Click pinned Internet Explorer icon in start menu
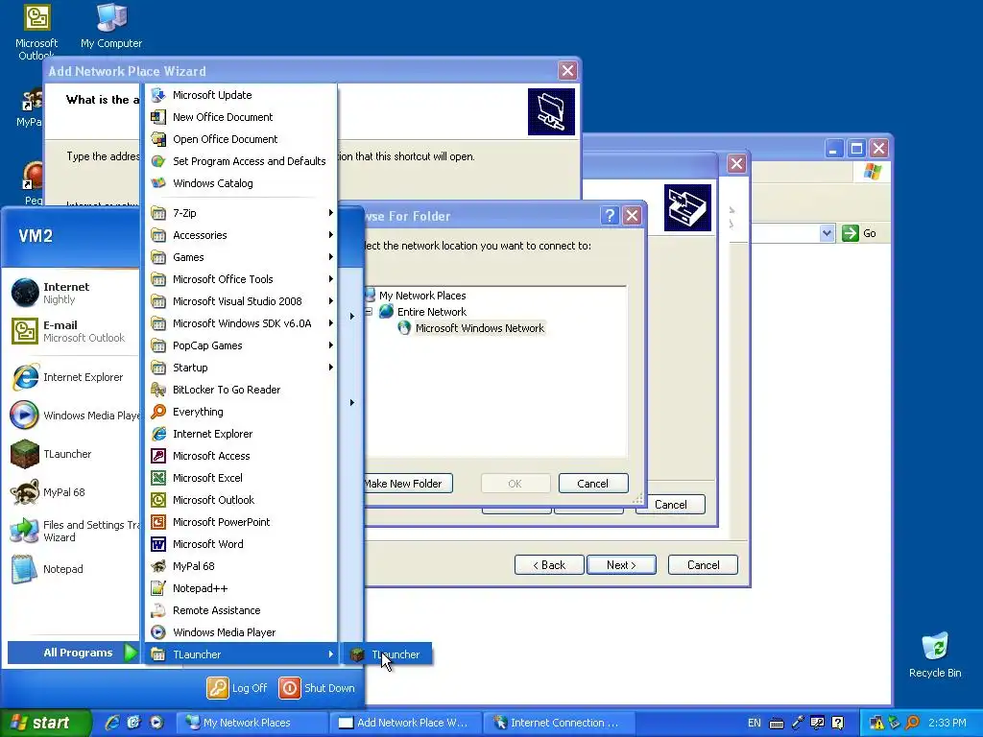This screenshot has width=983, height=737. 25,377
